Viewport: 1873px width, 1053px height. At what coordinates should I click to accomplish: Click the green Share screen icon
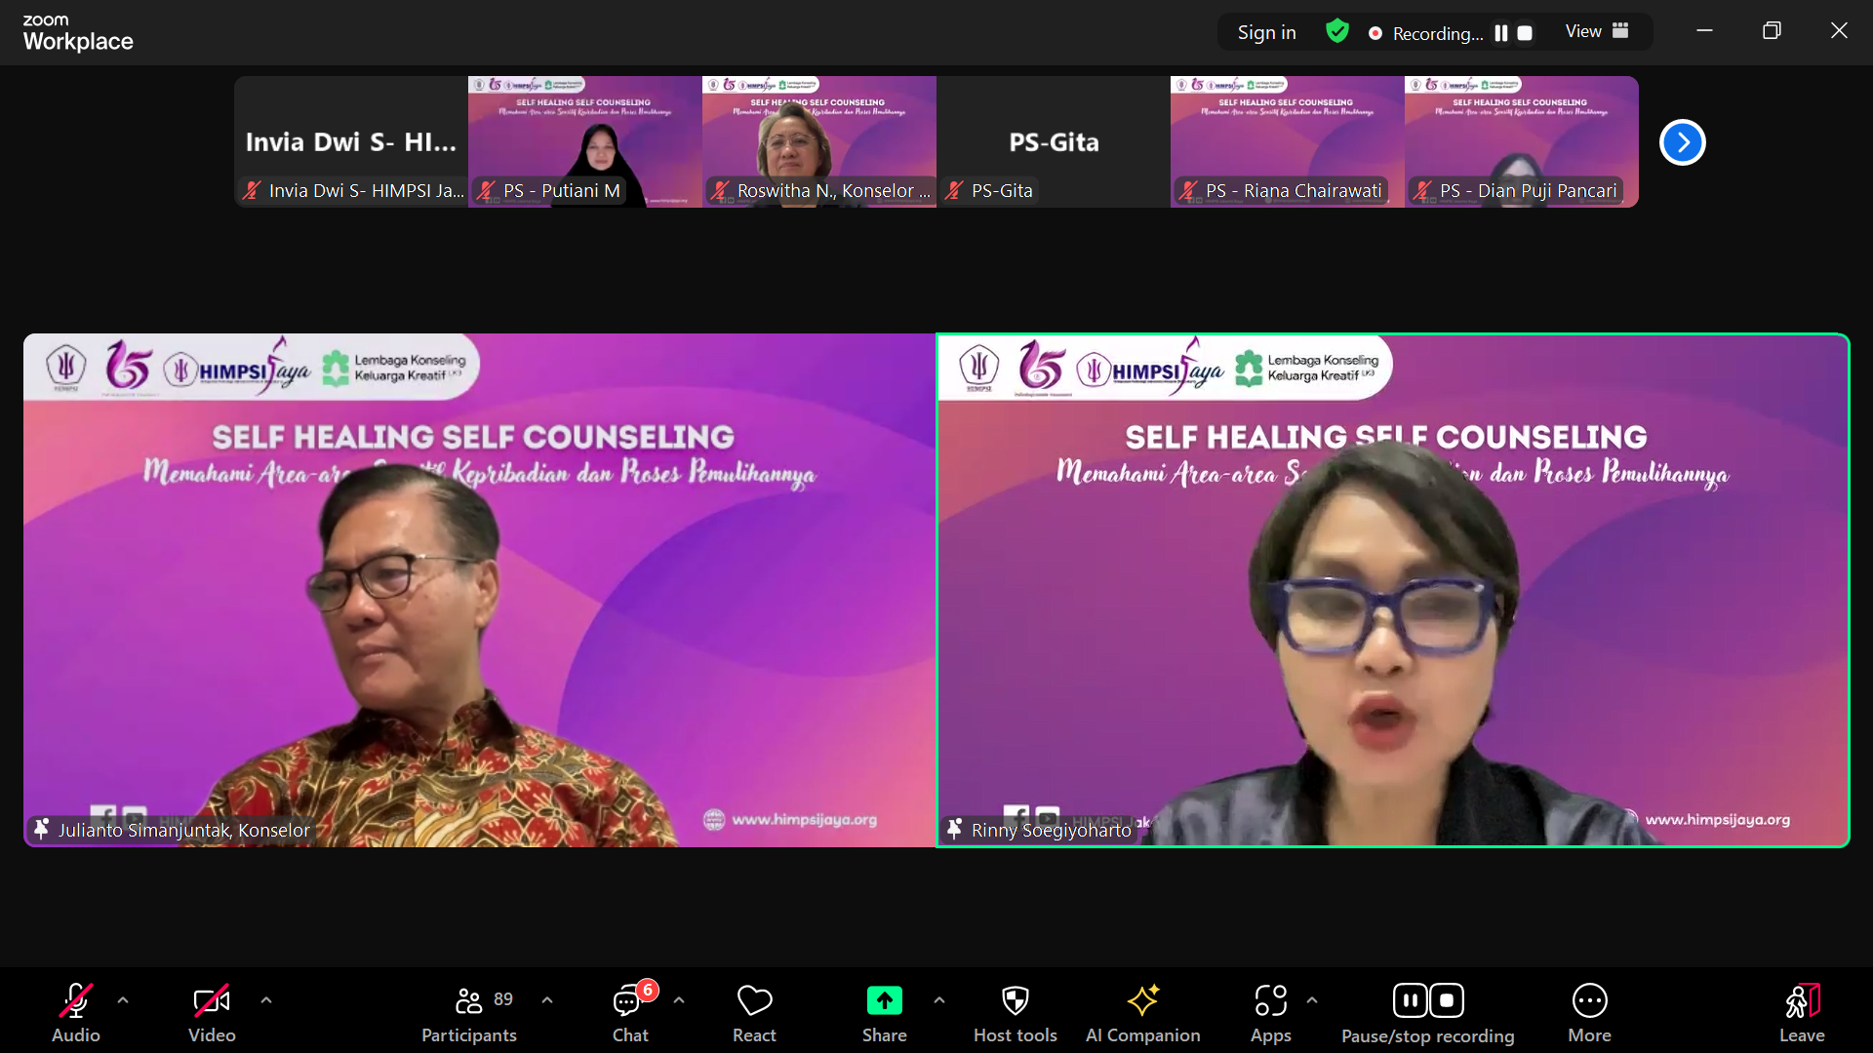click(884, 1001)
